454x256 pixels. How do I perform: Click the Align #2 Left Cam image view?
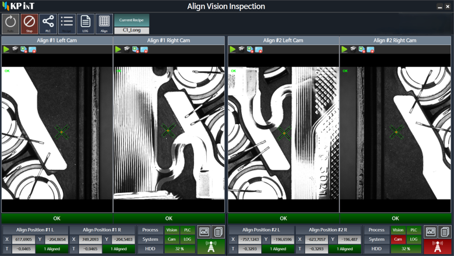pos(283,133)
